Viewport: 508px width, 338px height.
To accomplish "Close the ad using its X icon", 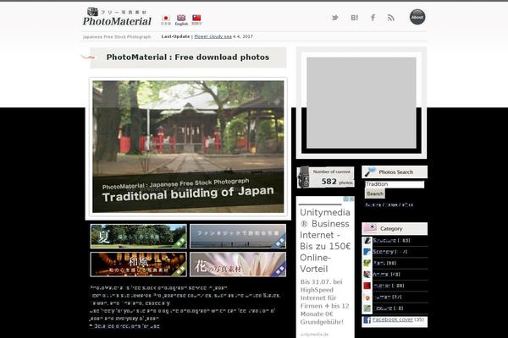I will (x=351, y=199).
